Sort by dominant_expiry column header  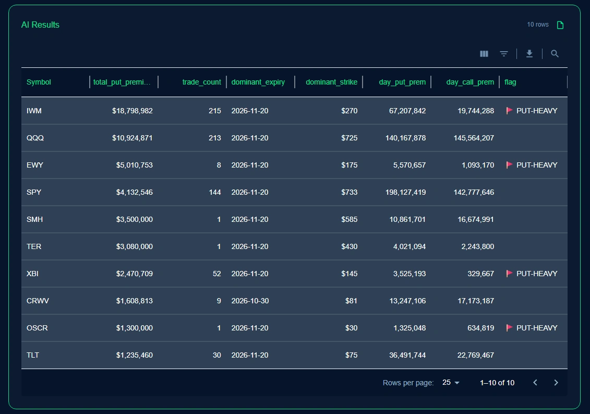[x=258, y=82]
